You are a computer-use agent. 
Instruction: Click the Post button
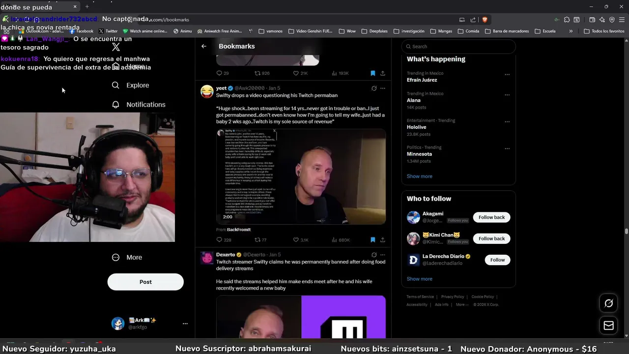pos(145,282)
